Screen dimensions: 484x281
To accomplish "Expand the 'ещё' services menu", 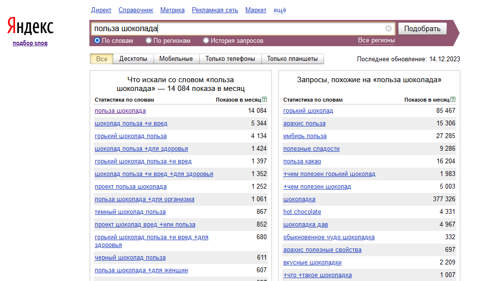I will click(279, 10).
